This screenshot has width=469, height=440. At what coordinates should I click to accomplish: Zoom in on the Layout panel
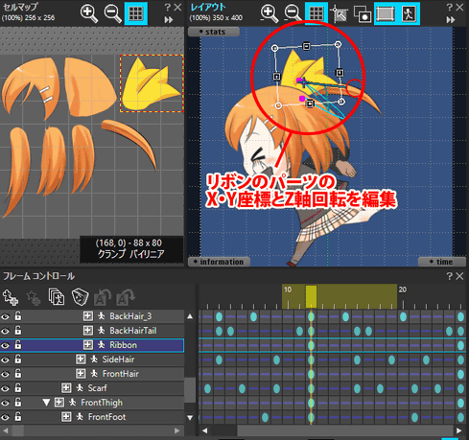[x=270, y=13]
